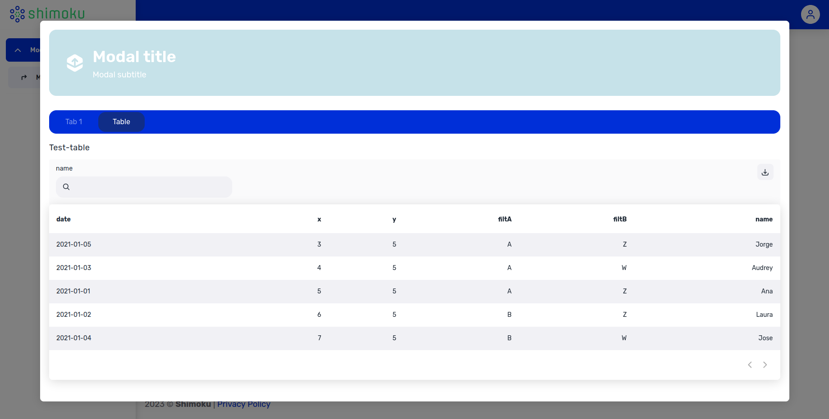The width and height of the screenshot is (829, 419).
Task: Go to previous table page
Action: point(750,365)
